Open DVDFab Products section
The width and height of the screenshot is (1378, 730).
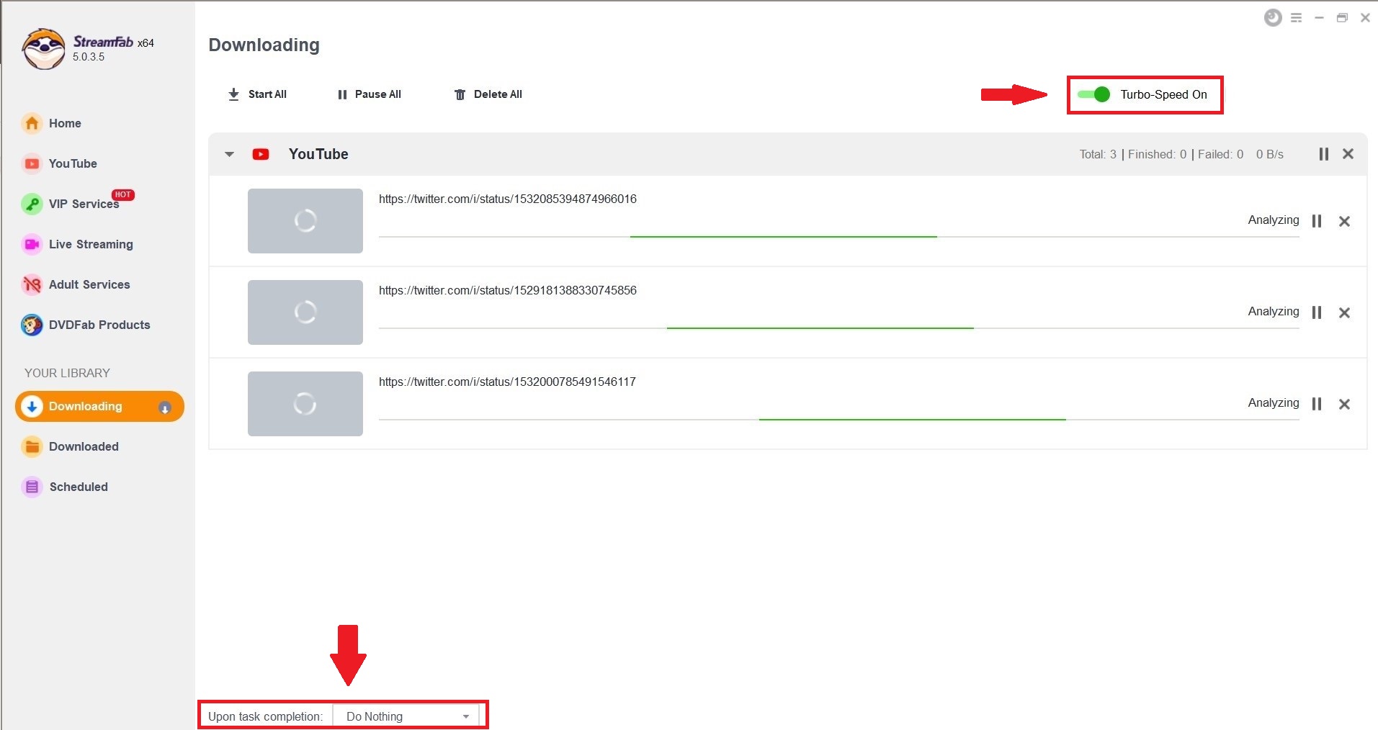[86, 325]
